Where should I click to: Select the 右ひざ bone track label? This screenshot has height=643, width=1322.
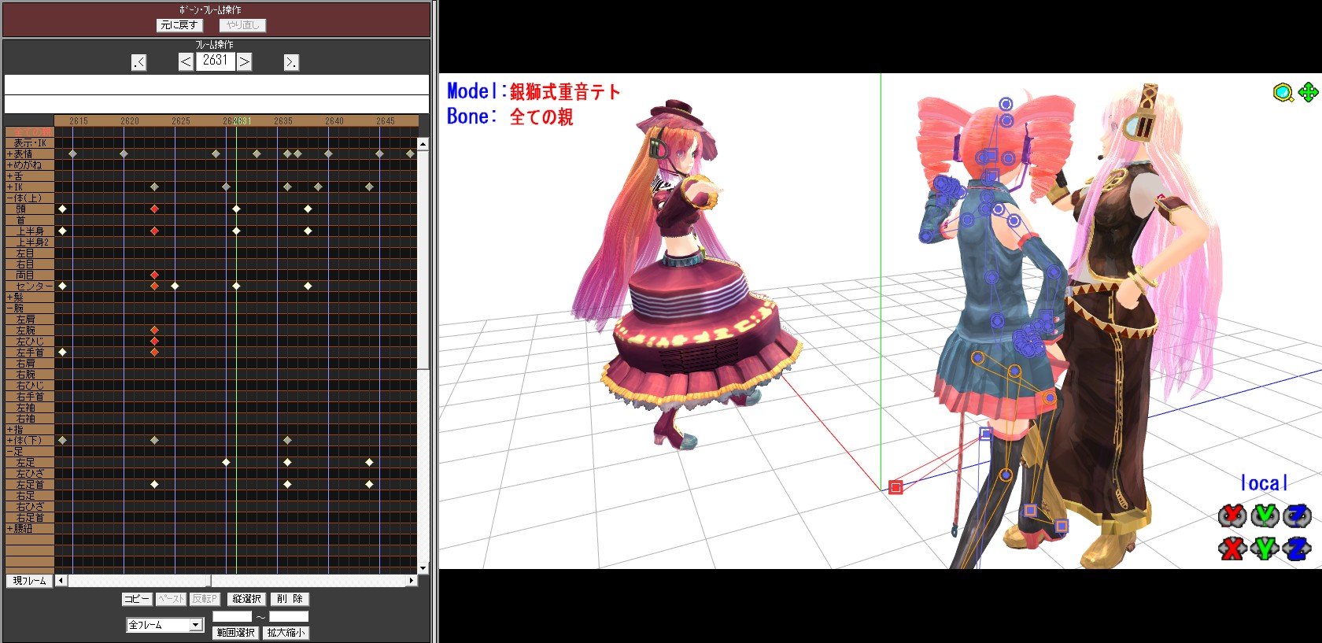pyautogui.click(x=30, y=507)
